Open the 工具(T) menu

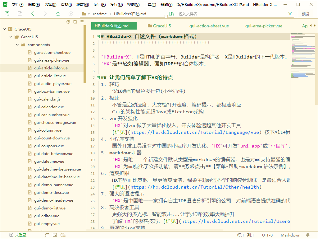150,5
